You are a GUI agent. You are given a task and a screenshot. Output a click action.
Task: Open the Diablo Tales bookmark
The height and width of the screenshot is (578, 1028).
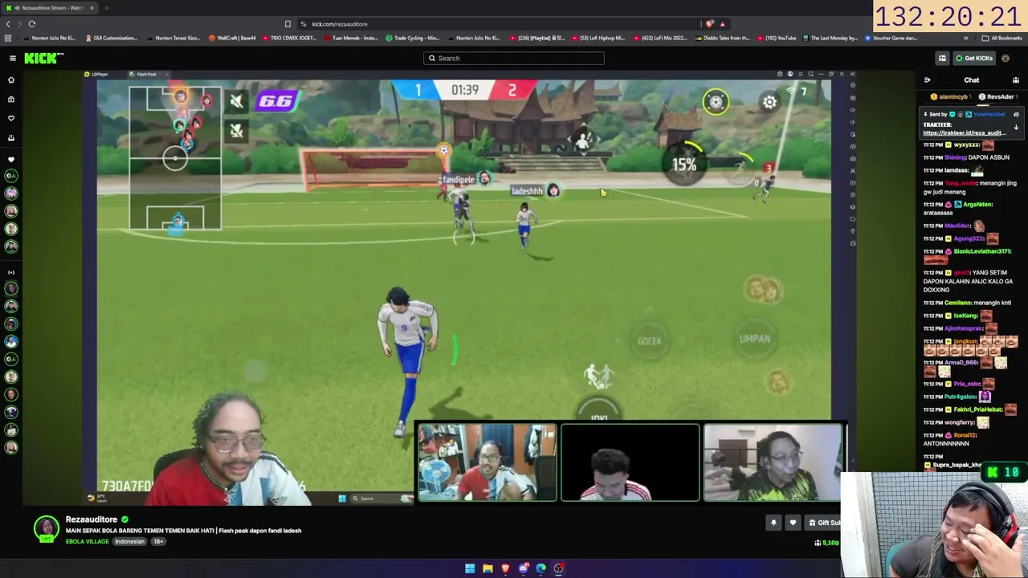coord(721,38)
